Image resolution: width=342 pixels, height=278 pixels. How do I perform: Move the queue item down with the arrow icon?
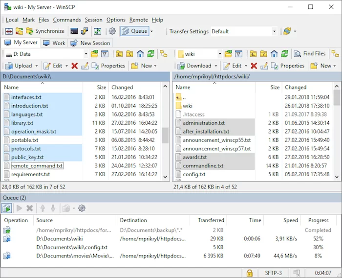[53, 208]
